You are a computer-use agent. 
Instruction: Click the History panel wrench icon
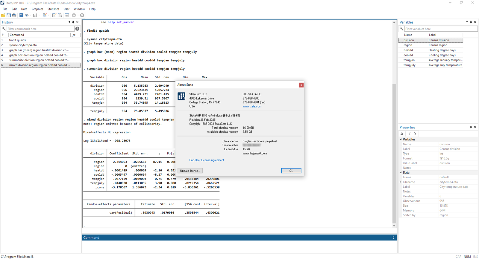[x=4, y=29]
